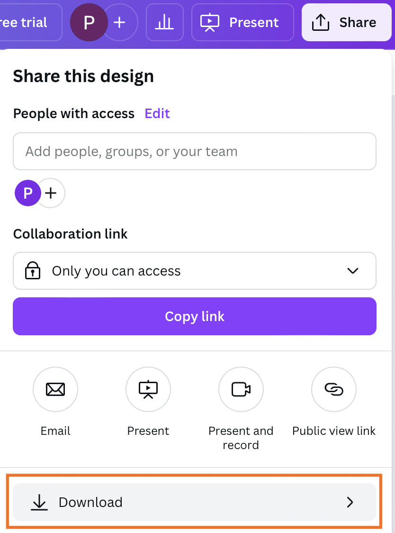Viewport: 395px width, 533px height.
Task: Focus the Add people, groups, or your team field
Action: 195,151
